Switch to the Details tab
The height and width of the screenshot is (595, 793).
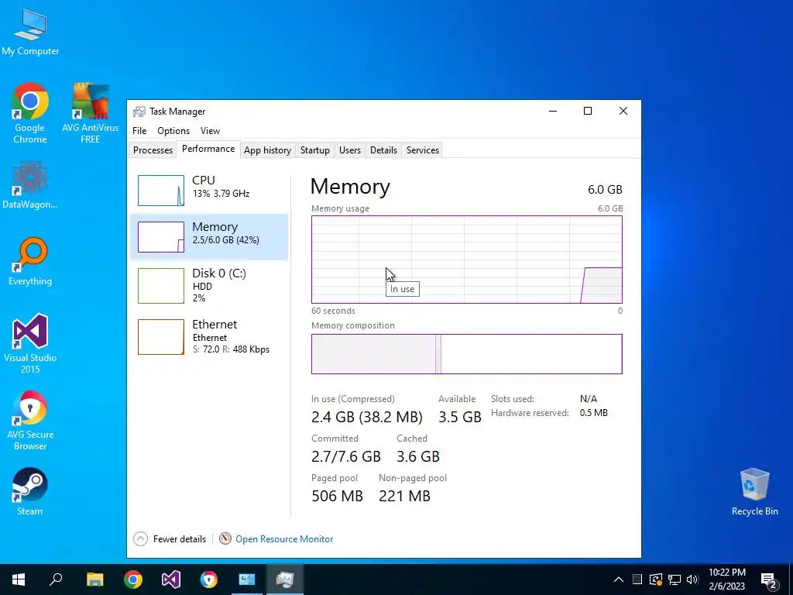[x=383, y=150]
